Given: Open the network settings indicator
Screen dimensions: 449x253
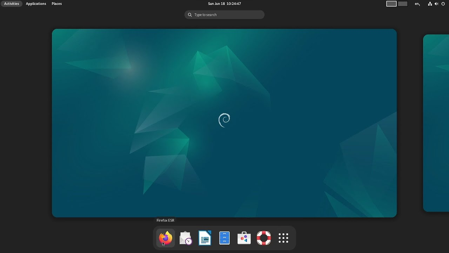Looking at the screenshot, I should coord(430,4).
